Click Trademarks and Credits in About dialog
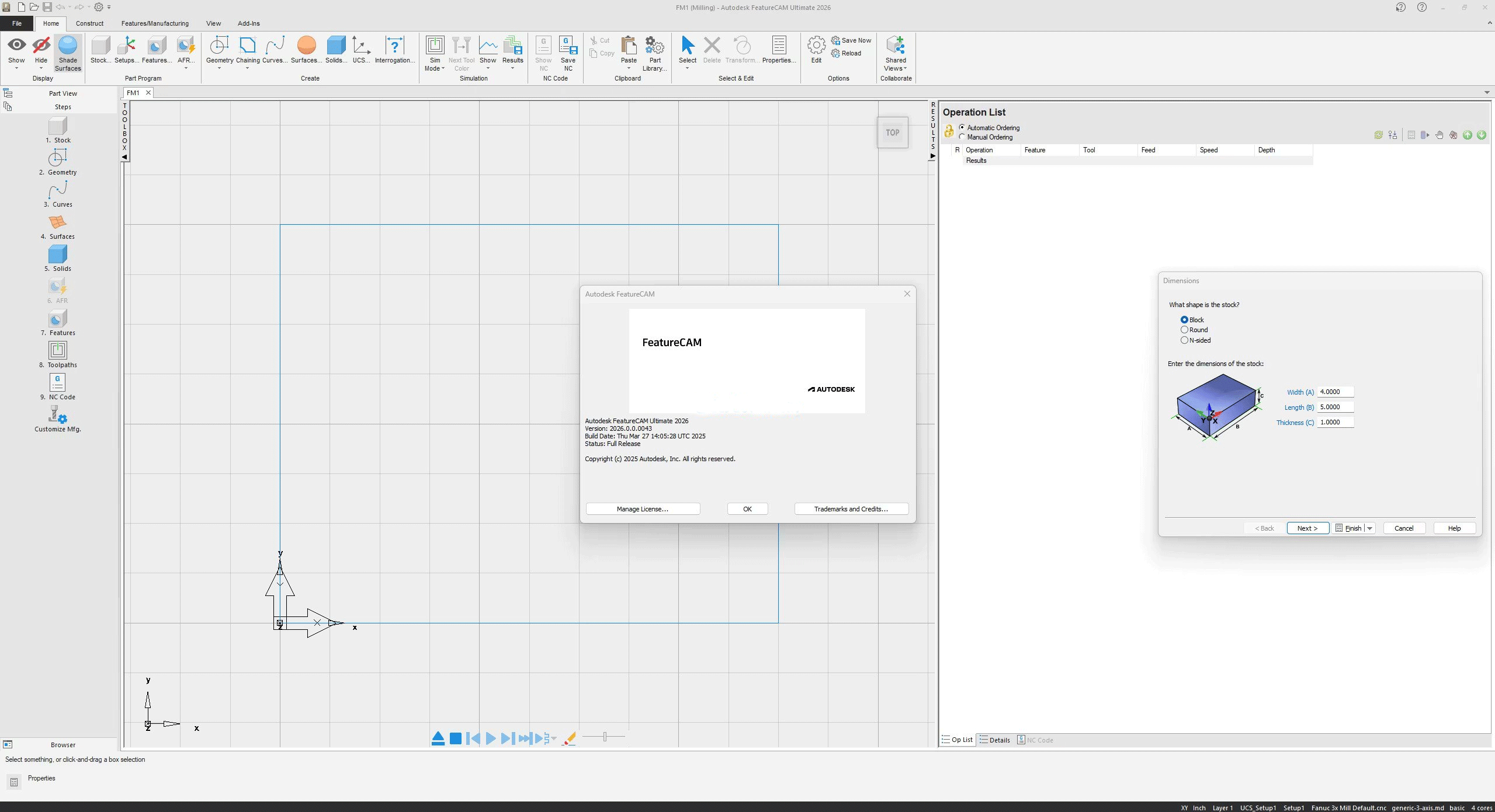Screen dimensions: 1495x812 [851, 508]
